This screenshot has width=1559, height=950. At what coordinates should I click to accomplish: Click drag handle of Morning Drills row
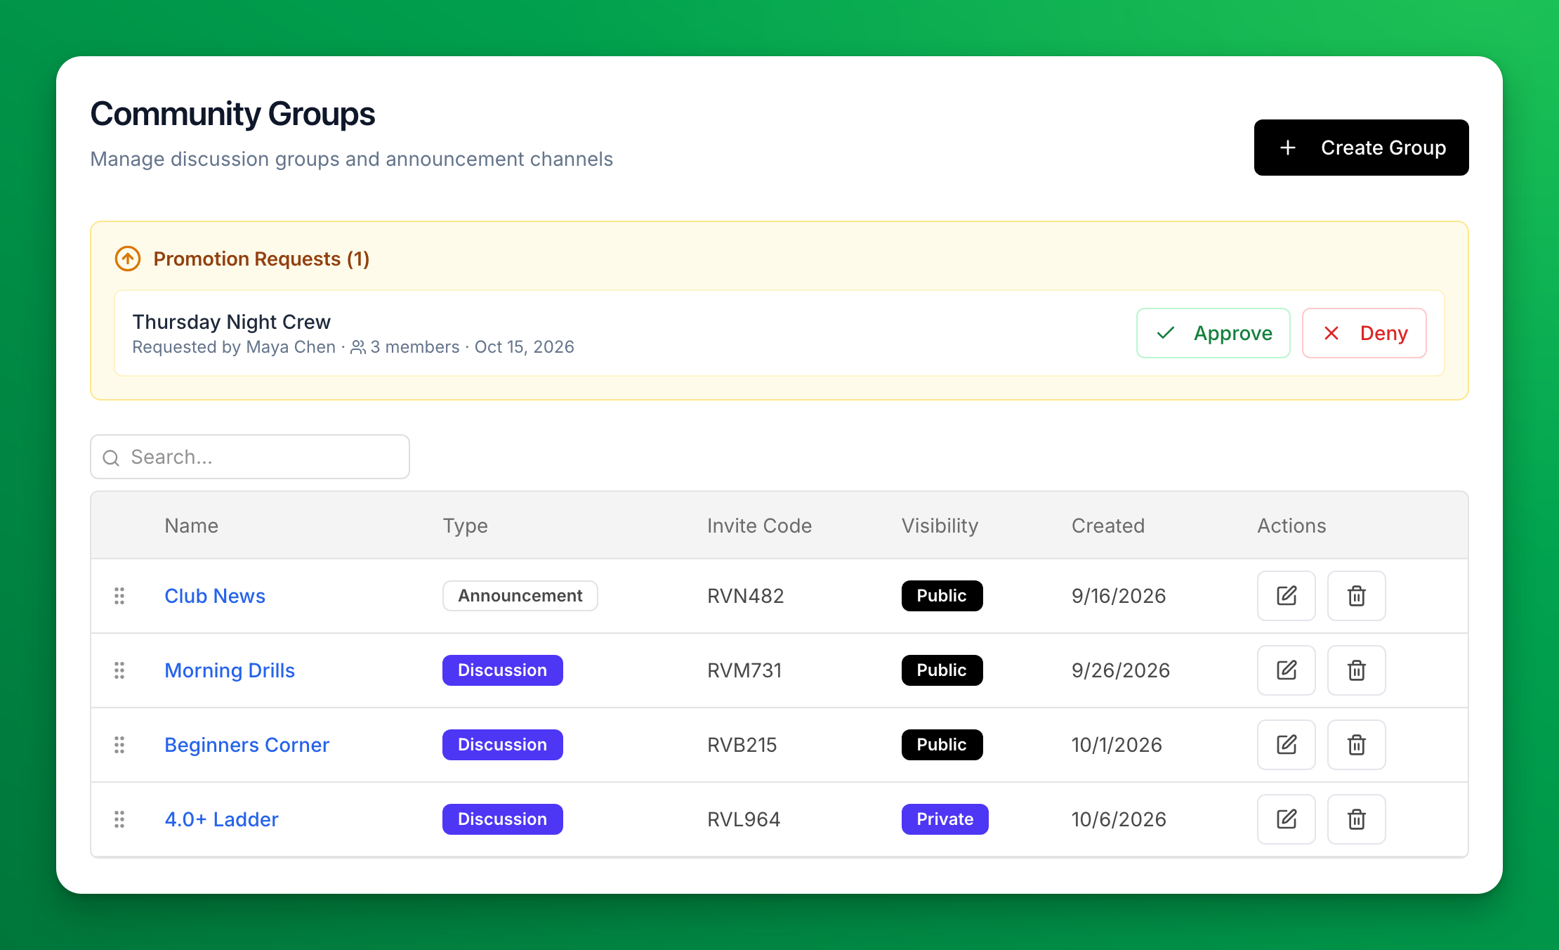[119, 670]
